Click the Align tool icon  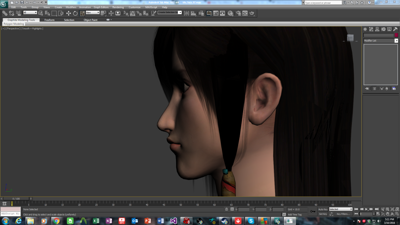(193, 13)
